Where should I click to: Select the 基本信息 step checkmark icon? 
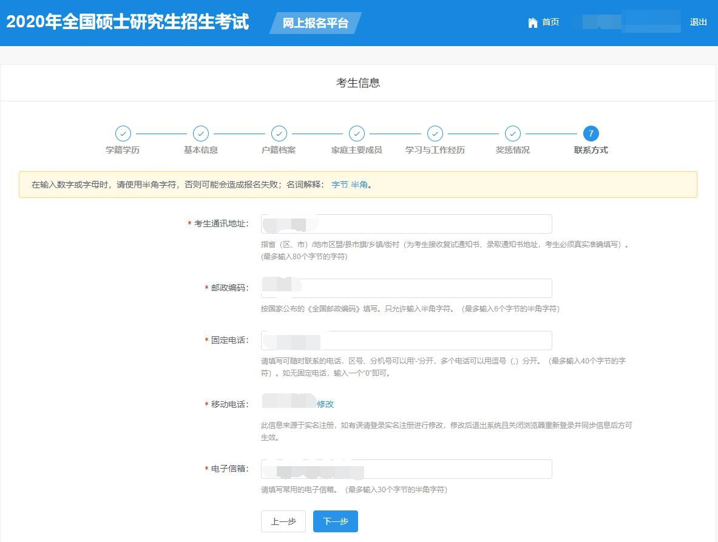pos(201,134)
